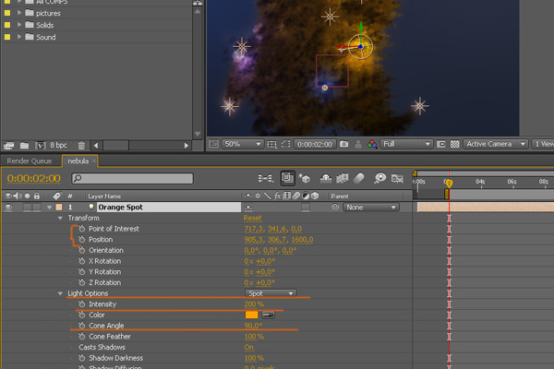Screen dimensions: 554x369
Task: Open the Full resolution dropdown
Action: (x=406, y=144)
